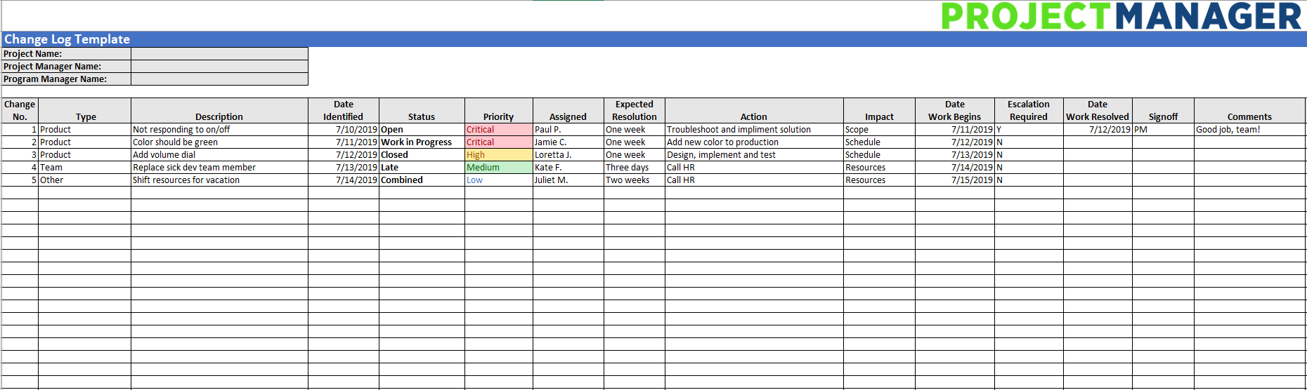The height and width of the screenshot is (390, 1307).
Task: Click the Project Manager Name input cell
Action: click(x=219, y=66)
